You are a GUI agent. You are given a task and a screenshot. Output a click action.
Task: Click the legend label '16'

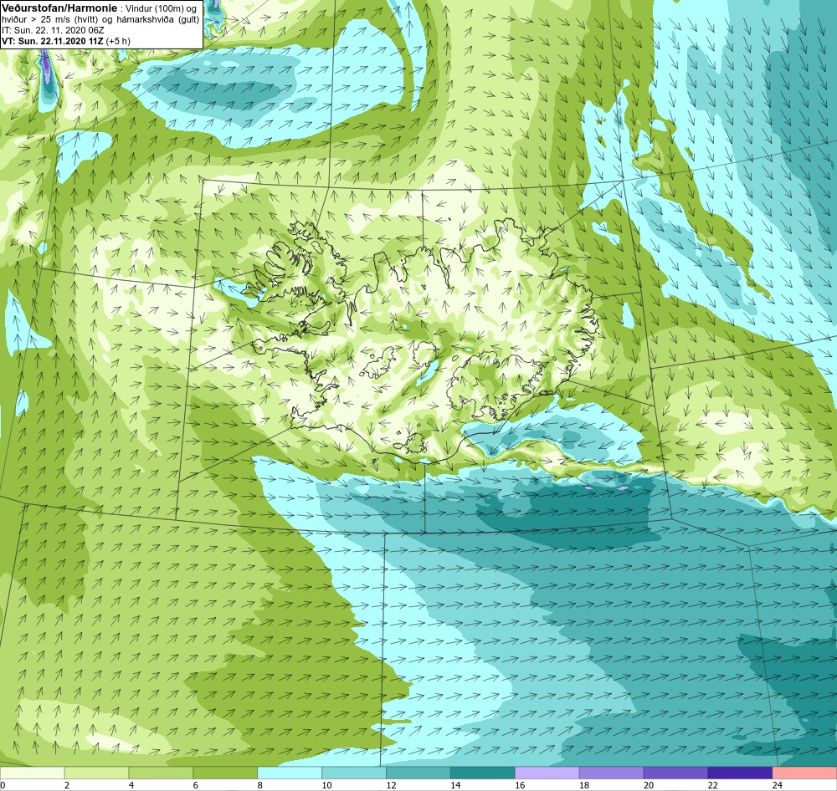coord(520,785)
